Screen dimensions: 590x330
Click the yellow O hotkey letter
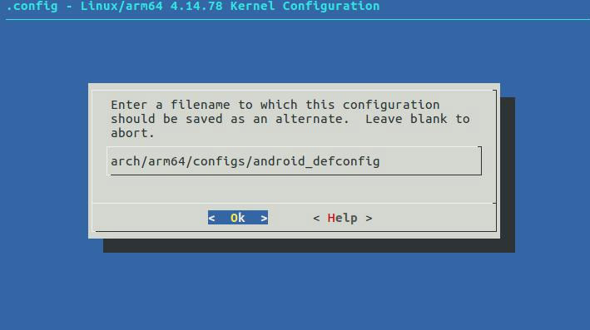(234, 218)
